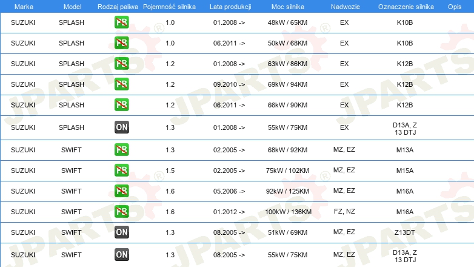Click petrol icon in SWIFT M13A row
This screenshot has width=474, height=267.
[121, 150]
